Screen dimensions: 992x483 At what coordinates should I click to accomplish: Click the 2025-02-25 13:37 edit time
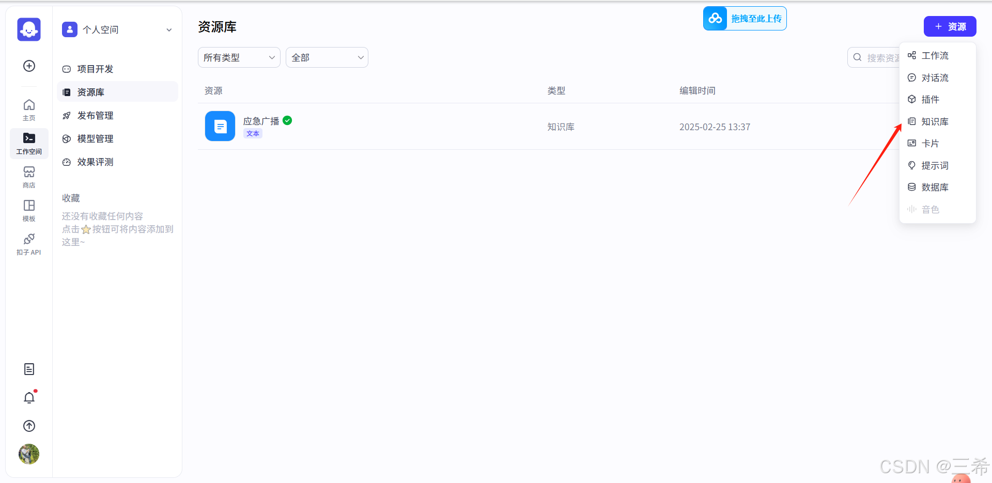click(715, 127)
